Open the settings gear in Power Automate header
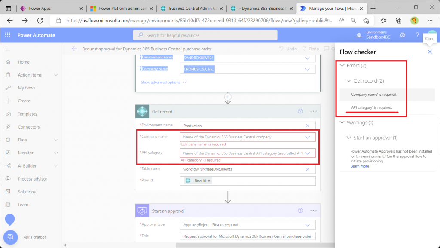The height and width of the screenshot is (248, 440). (x=403, y=35)
